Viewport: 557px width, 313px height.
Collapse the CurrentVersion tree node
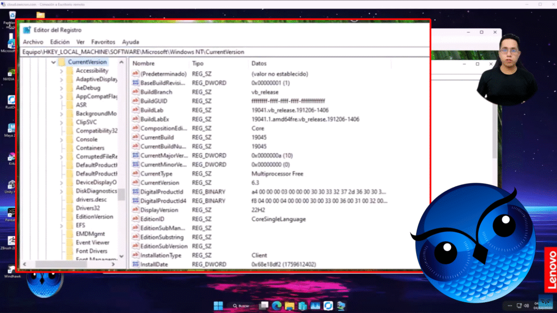click(x=53, y=62)
